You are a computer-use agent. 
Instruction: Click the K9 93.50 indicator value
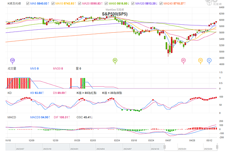[37, 93]
